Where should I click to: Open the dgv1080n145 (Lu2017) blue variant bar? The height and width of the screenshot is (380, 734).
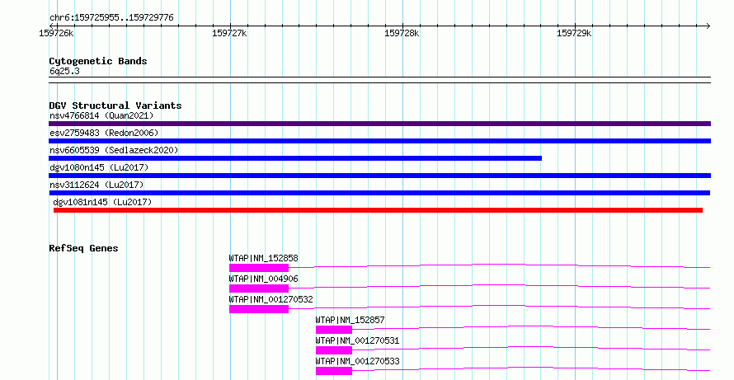tap(379, 176)
